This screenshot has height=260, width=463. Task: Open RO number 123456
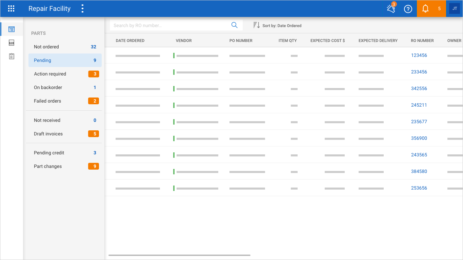[419, 55]
